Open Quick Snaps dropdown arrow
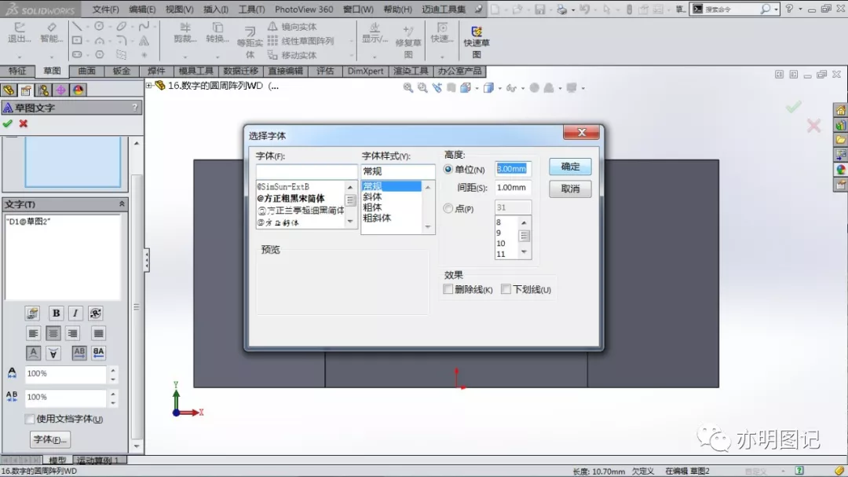Viewport: 848px width, 477px height. (442, 57)
